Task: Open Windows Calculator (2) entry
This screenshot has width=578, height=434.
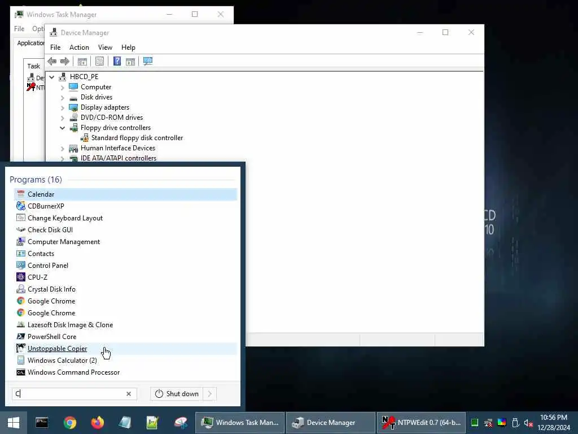Action: pyautogui.click(x=125, y=360)
